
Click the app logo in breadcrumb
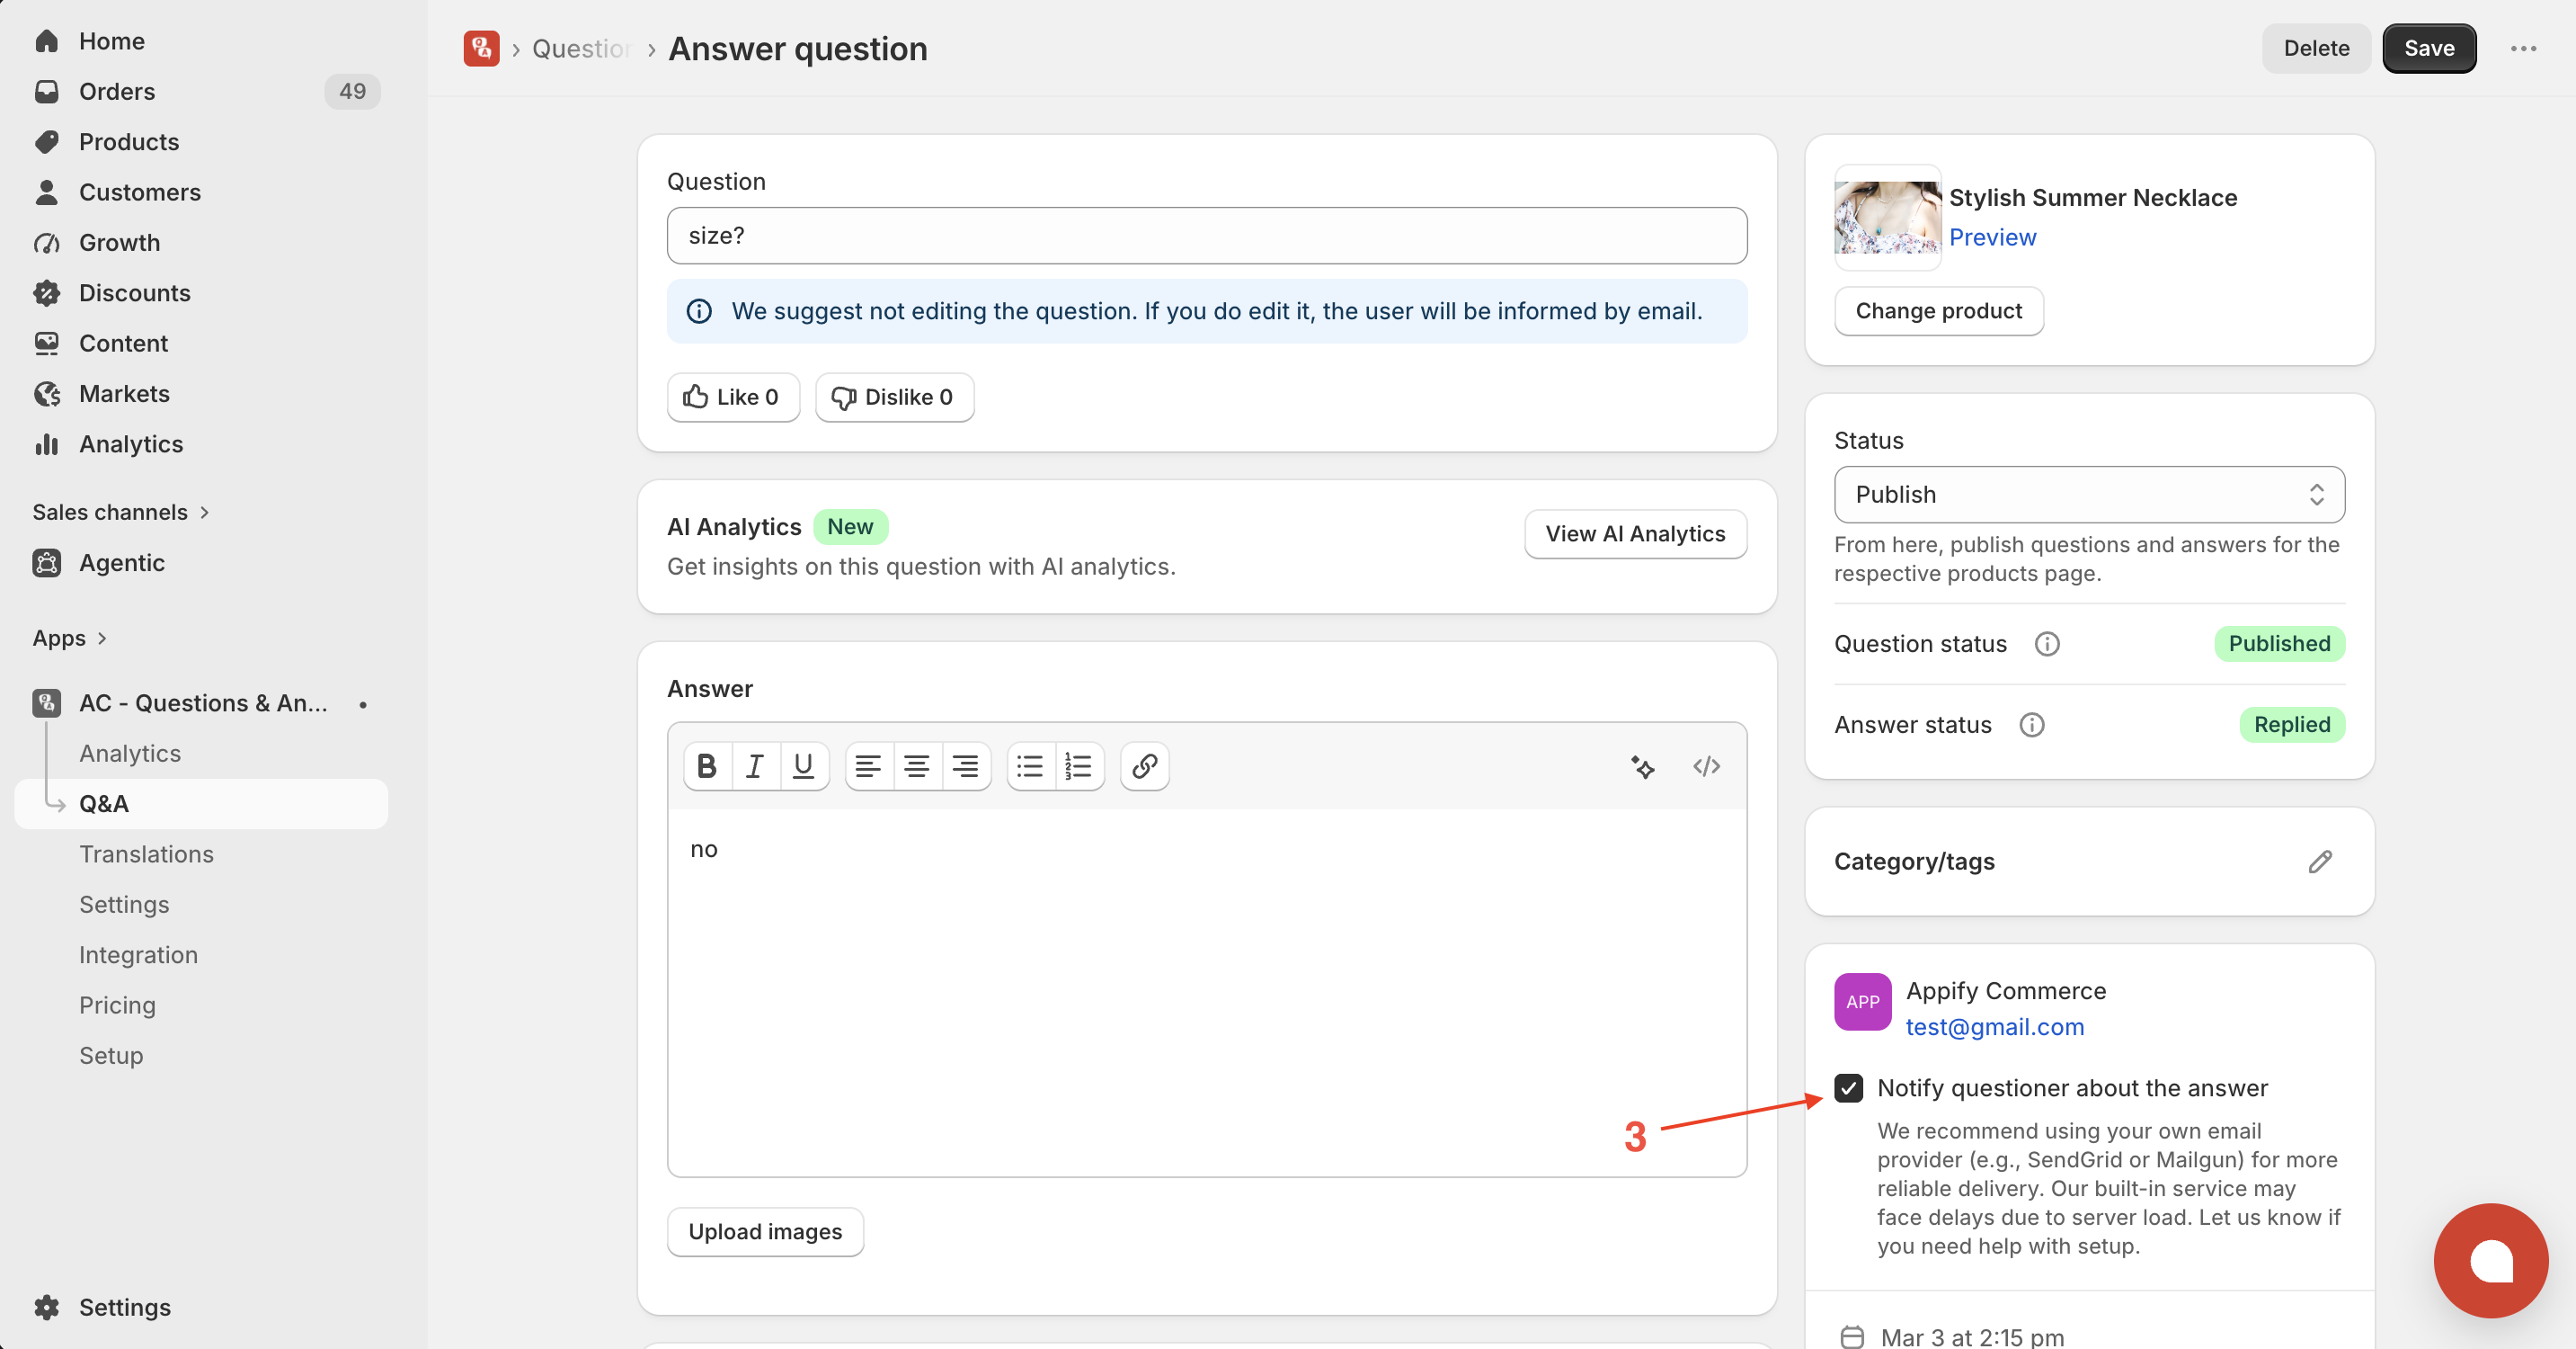point(481,48)
